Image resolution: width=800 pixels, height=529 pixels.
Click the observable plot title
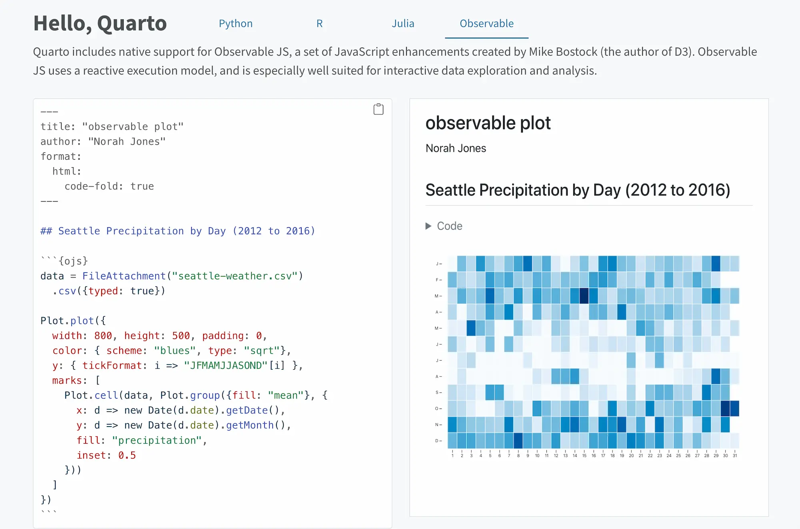click(488, 123)
